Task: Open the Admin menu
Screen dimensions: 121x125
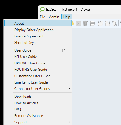Action: (x=54, y=17)
